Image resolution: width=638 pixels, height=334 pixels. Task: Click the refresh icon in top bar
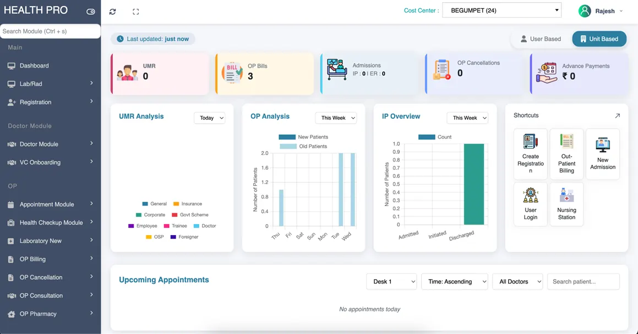tap(112, 12)
